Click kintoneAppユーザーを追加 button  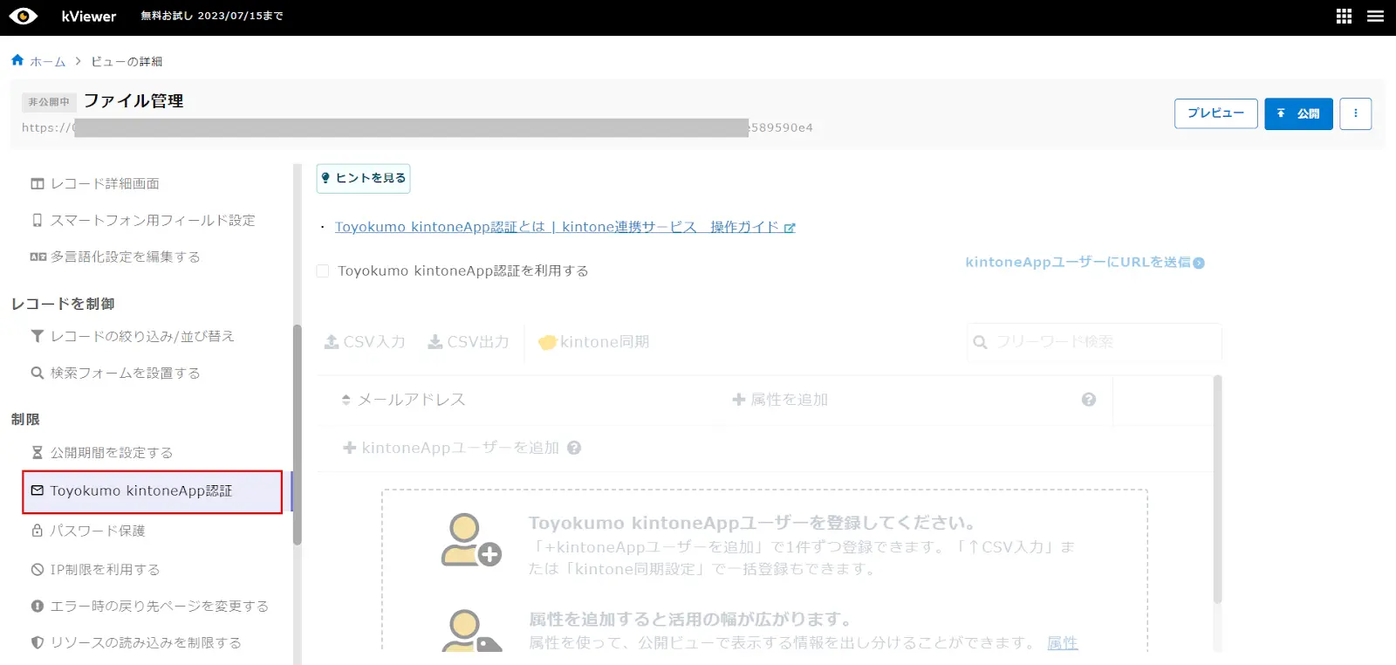coord(451,448)
